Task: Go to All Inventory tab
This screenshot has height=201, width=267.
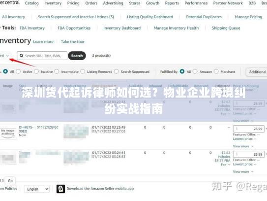Action: tap(14, 17)
